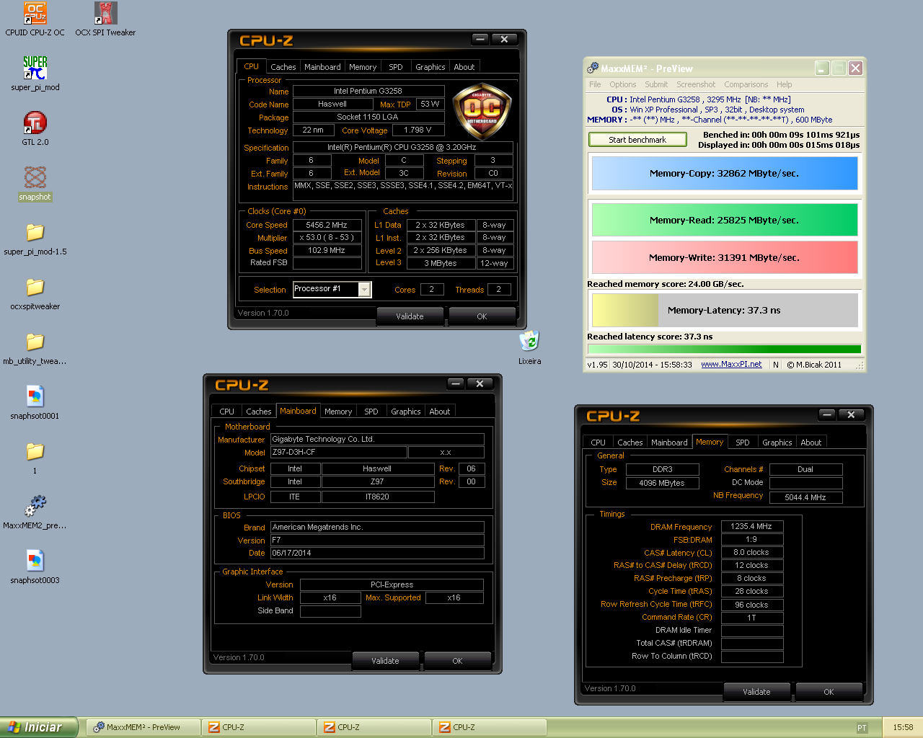Open the Submit menu in MaxxMEM²
923x738 pixels.
[x=656, y=84]
